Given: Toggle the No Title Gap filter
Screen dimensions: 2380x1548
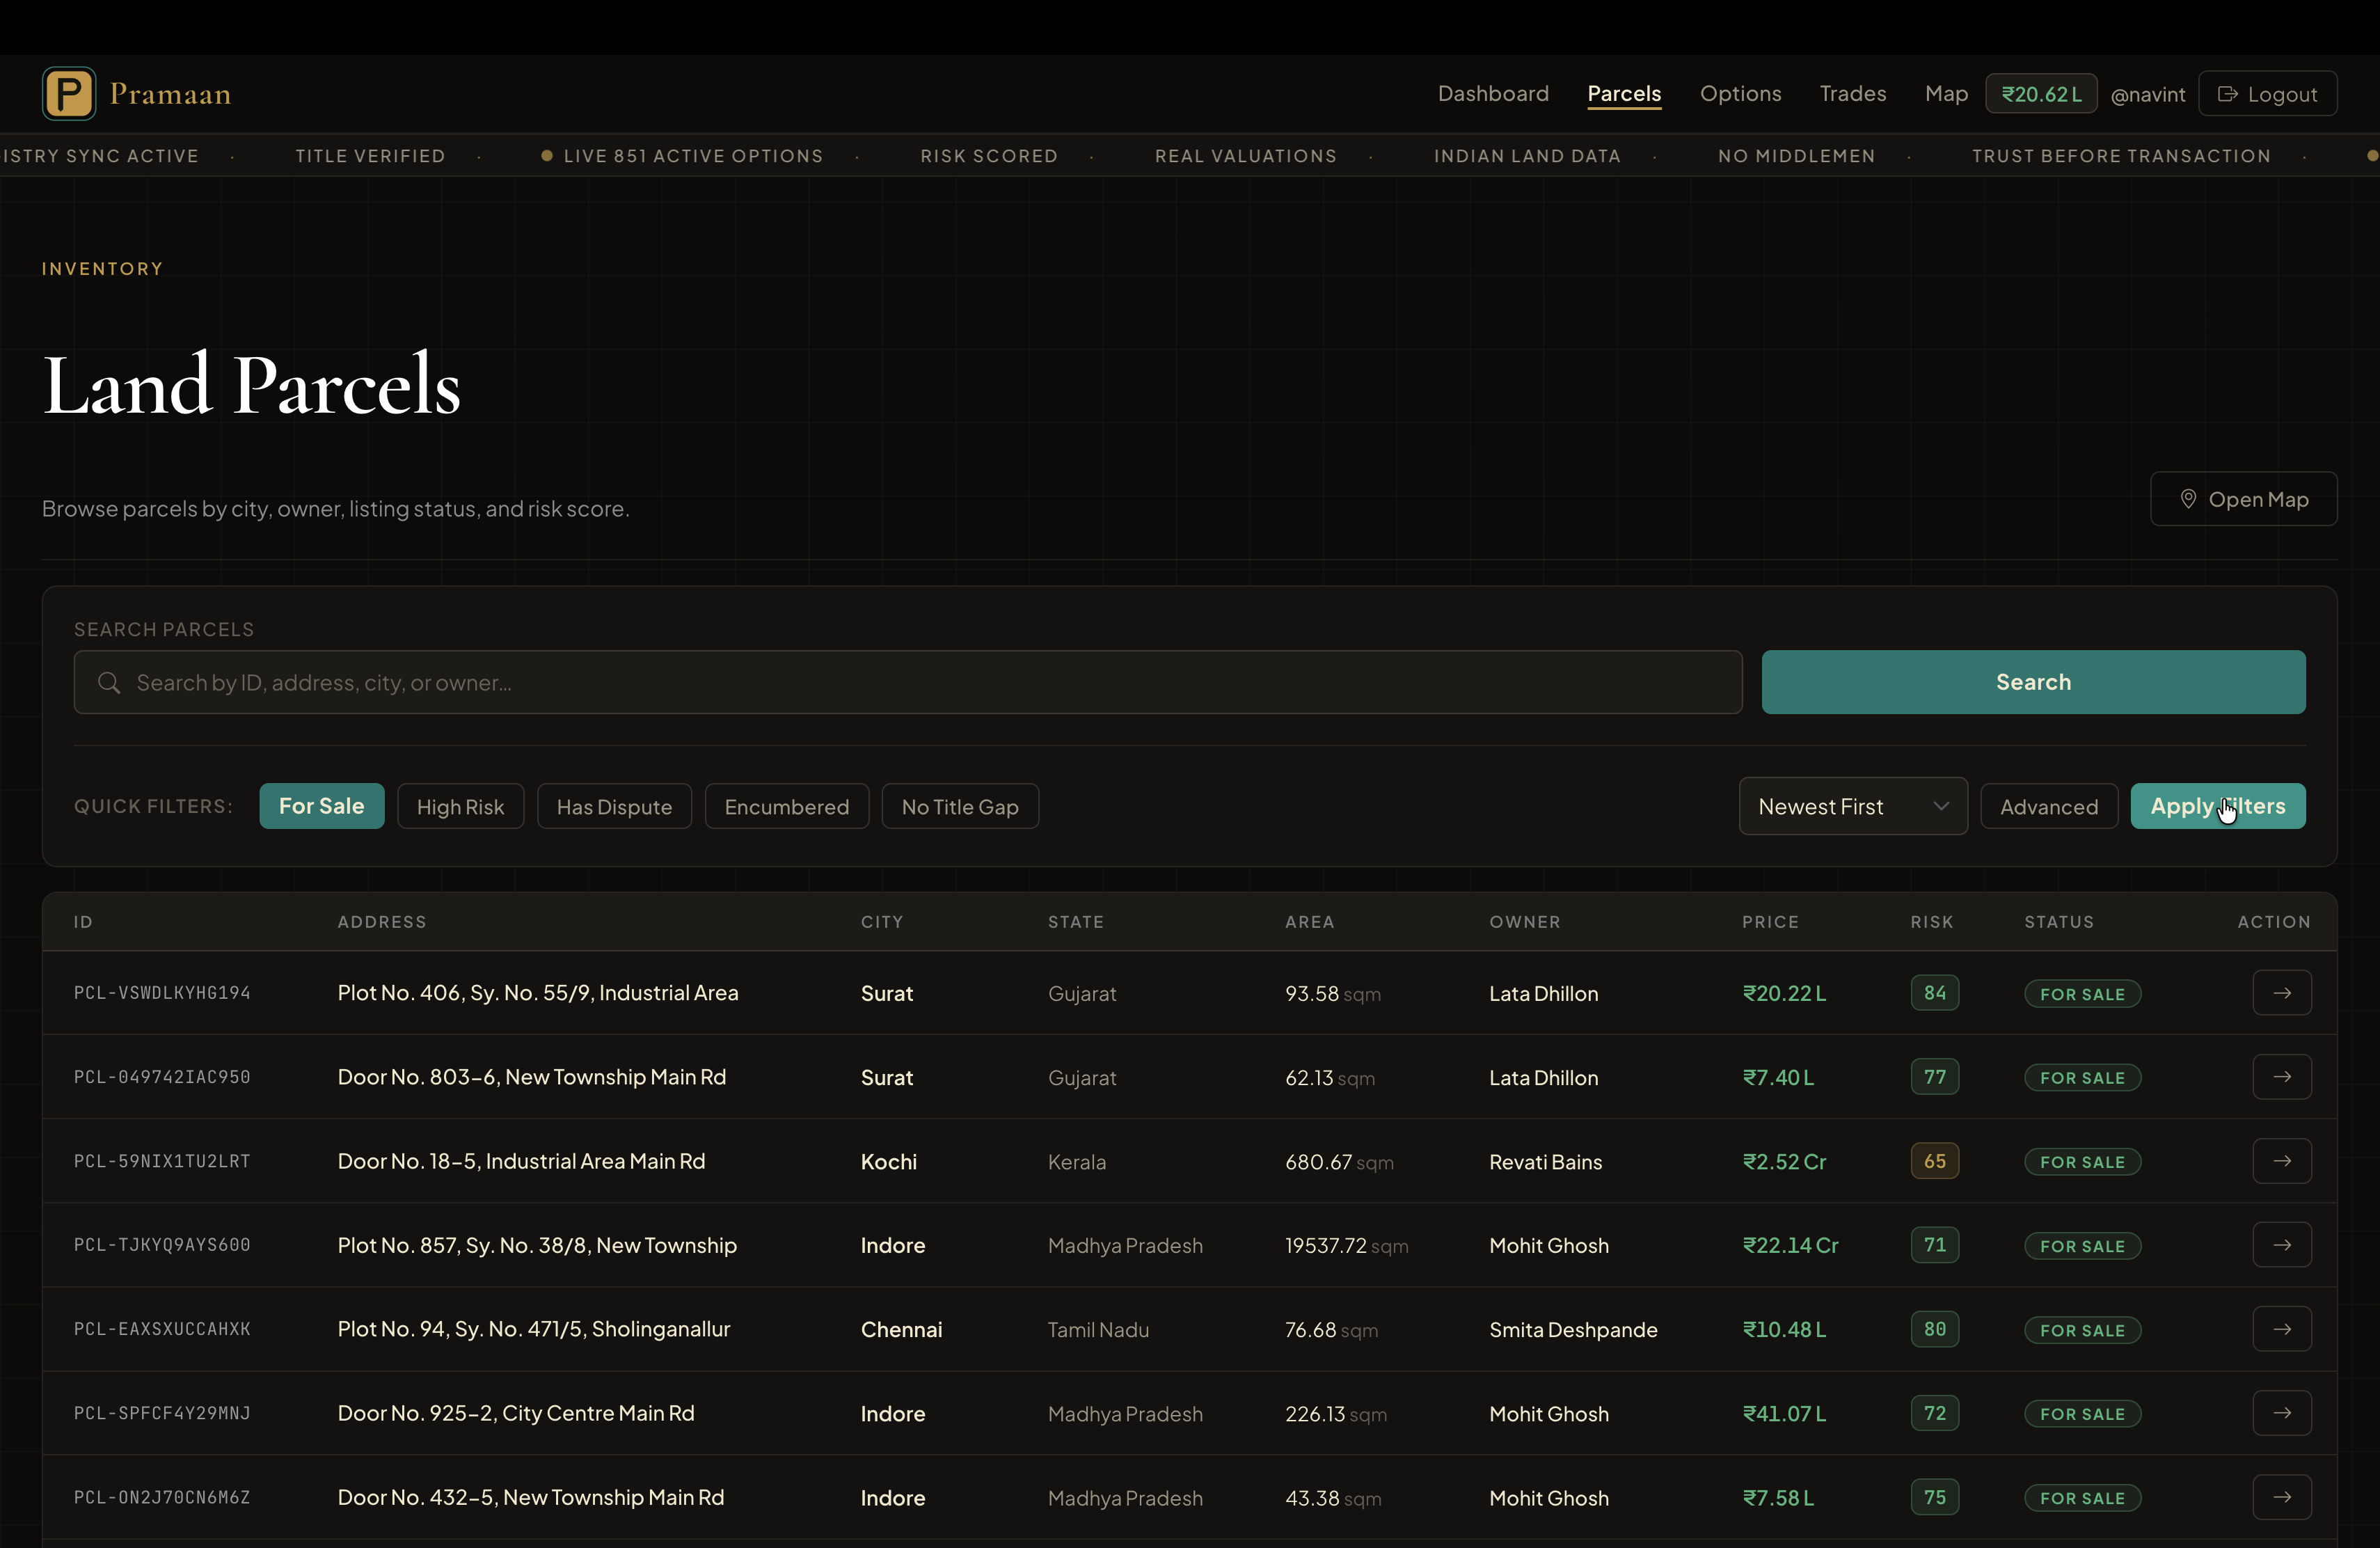Looking at the screenshot, I should pos(960,806).
